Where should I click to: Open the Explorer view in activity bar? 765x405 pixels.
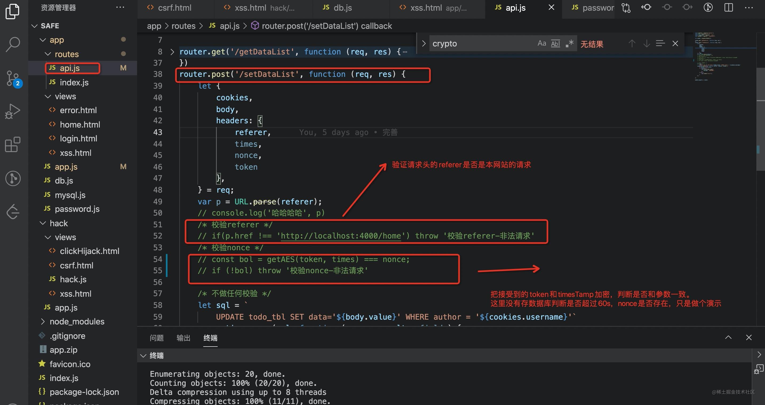coord(13,12)
